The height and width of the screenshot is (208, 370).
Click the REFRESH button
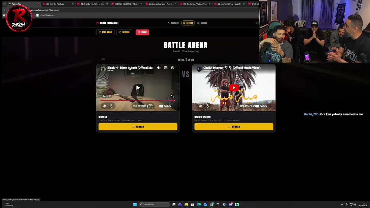point(124,32)
